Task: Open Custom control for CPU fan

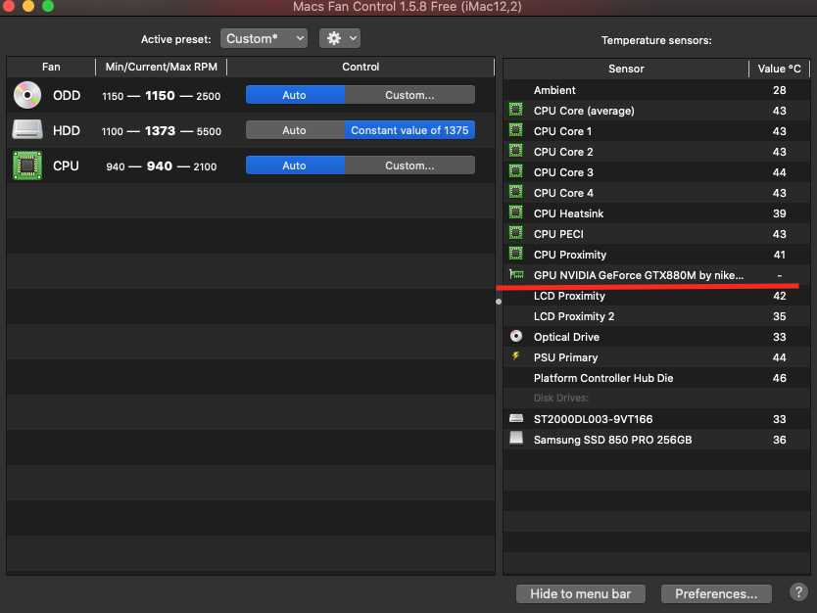Action: pos(409,165)
